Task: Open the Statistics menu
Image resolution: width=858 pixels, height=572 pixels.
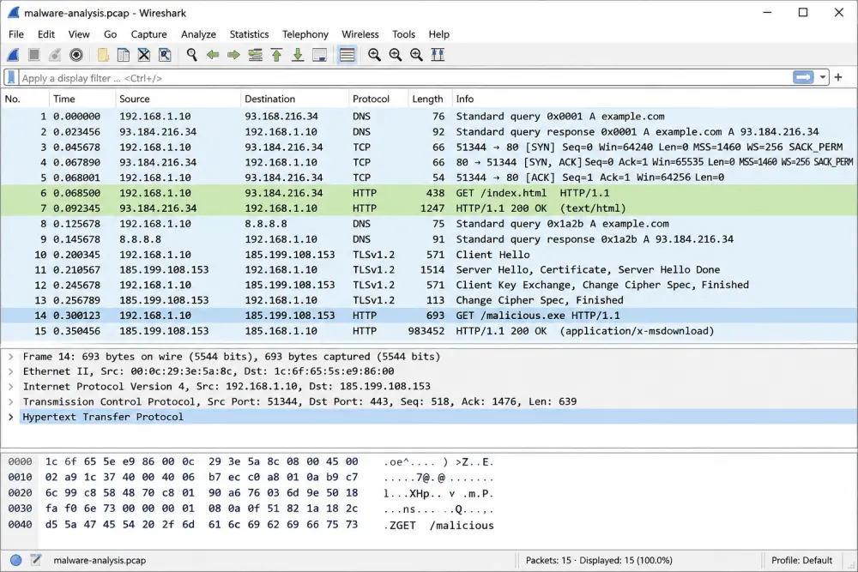Action: 249,34
